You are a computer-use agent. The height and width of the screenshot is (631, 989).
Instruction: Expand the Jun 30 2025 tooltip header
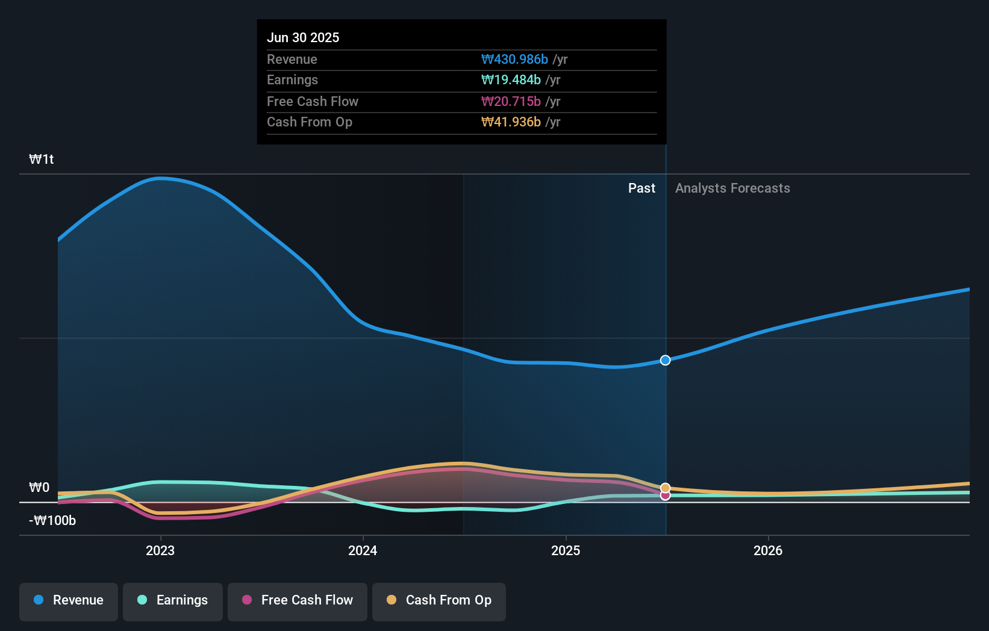pyautogui.click(x=303, y=37)
